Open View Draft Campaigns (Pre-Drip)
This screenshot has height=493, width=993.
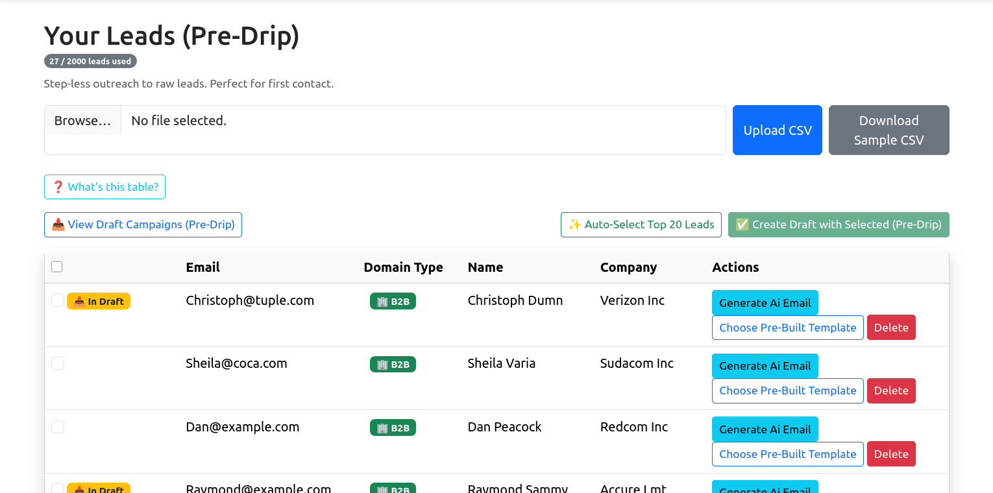coord(143,224)
